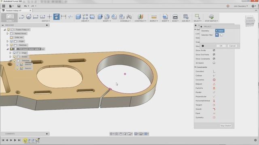
Task: Collapse the Tilt mount component node
Action: click(7, 49)
